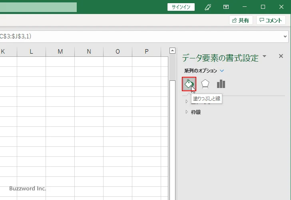This screenshot has height=200, width=291.
Task: Select column M header
Action: click(60, 52)
